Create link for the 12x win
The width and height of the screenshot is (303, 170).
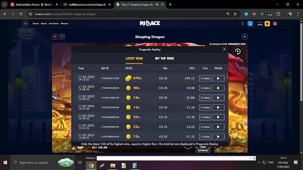pyautogui.click(x=205, y=107)
